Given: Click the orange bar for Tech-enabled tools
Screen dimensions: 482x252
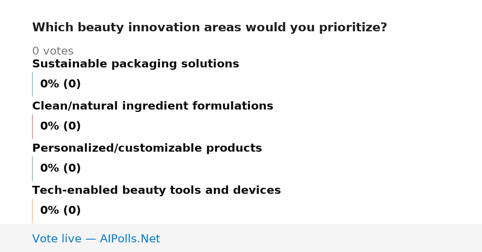Looking at the screenshot, I should (x=32, y=211).
